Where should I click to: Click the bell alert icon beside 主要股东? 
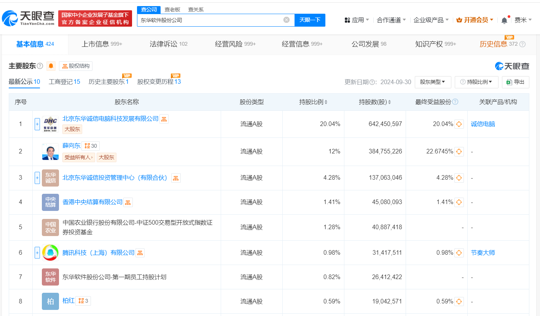pyautogui.click(x=51, y=66)
